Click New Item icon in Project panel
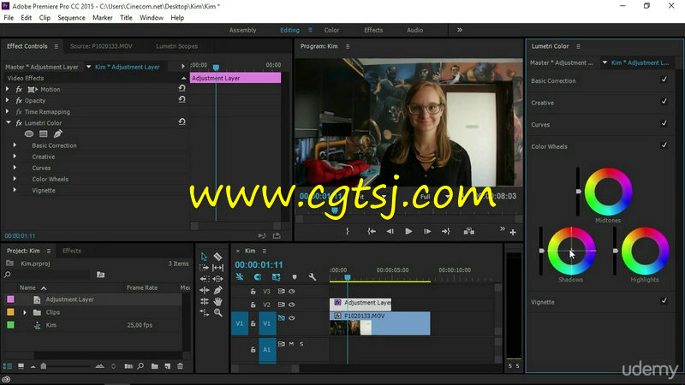This screenshot has height=385, width=685. pyautogui.click(x=167, y=366)
